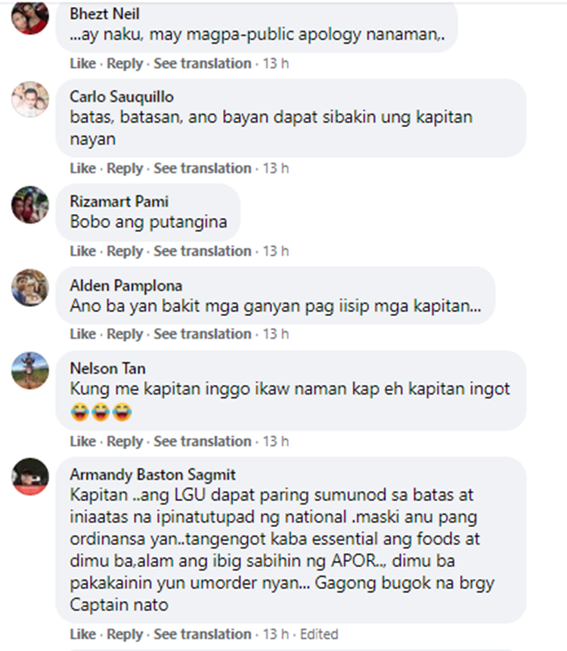Image resolution: width=567 pixels, height=651 pixels.
Task: Reply to Alden Pamplona's comment
Action: [125, 333]
